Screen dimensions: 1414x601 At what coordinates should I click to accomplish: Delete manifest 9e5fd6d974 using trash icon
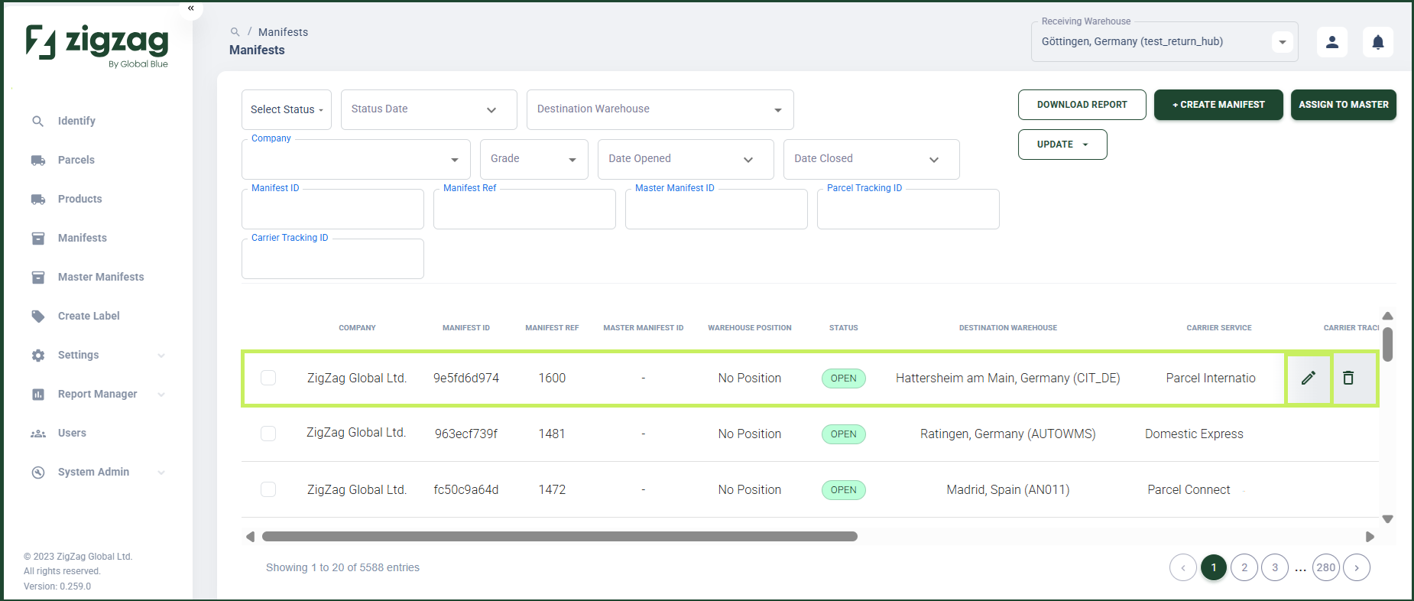pos(1348,378)
